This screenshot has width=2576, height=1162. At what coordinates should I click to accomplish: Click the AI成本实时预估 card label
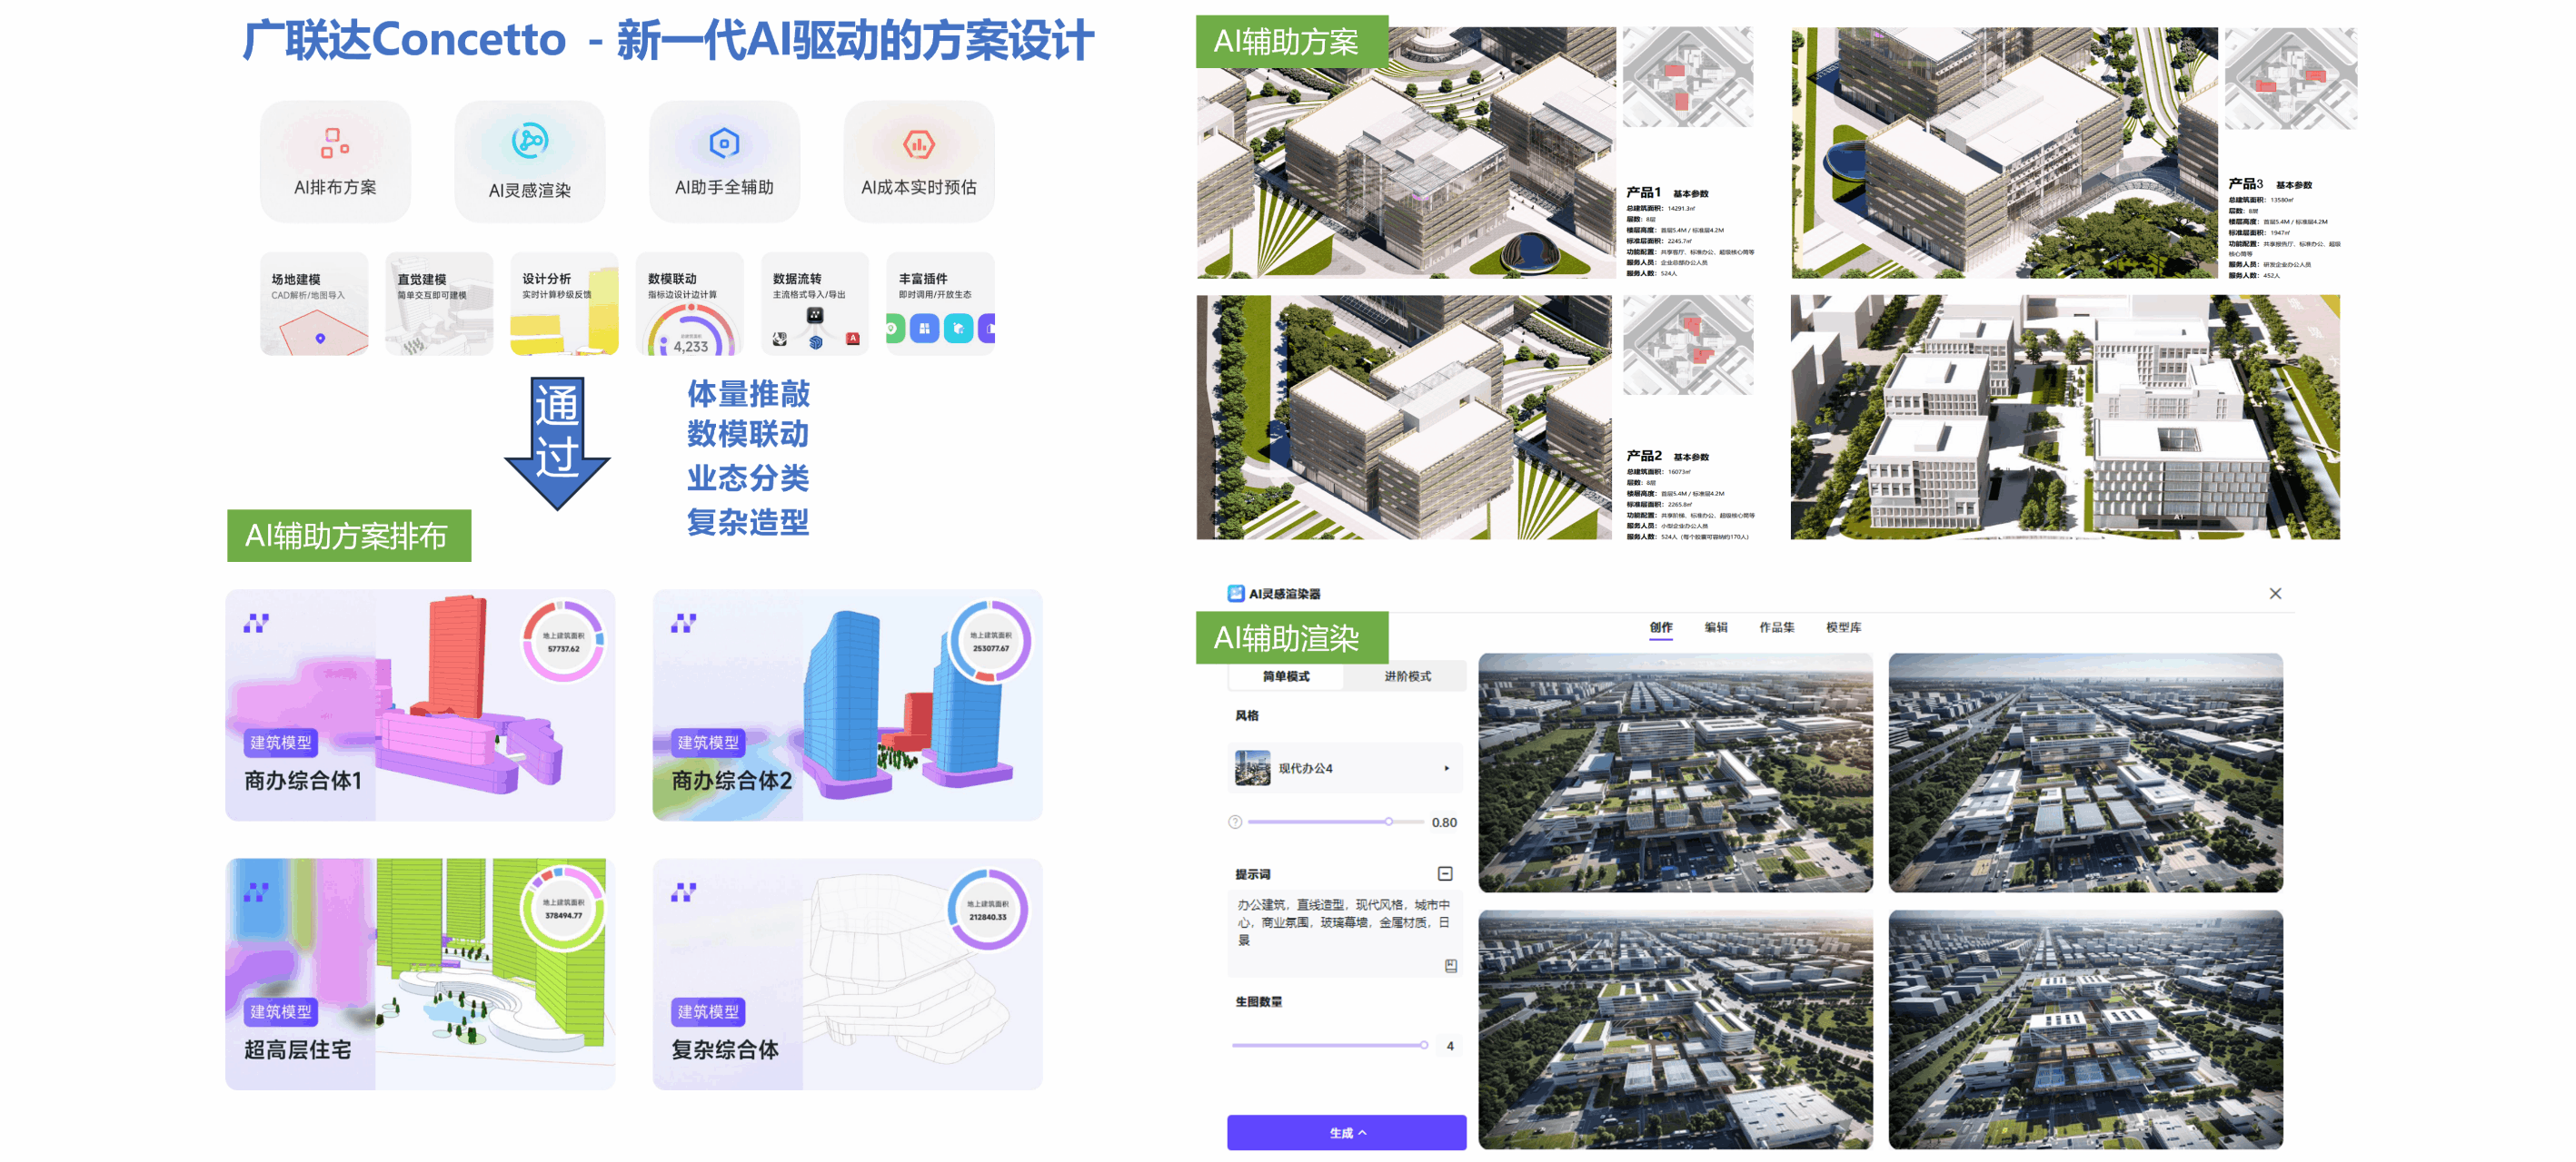(x=918, y=188)
